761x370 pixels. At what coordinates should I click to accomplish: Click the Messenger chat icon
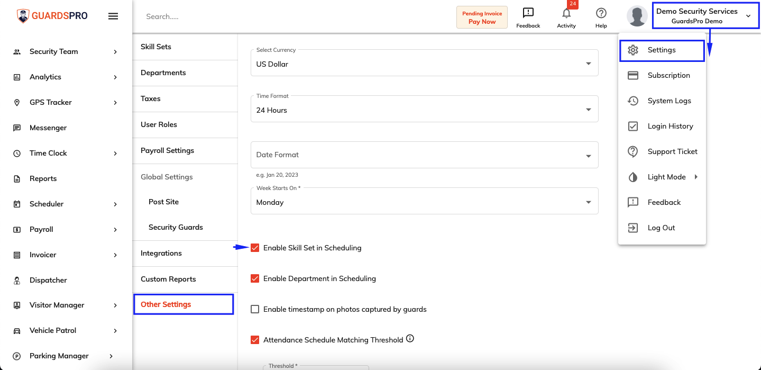17,128
